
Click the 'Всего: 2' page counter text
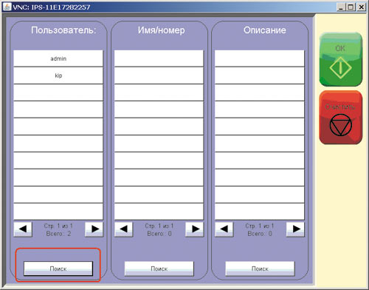click(58, 234)
